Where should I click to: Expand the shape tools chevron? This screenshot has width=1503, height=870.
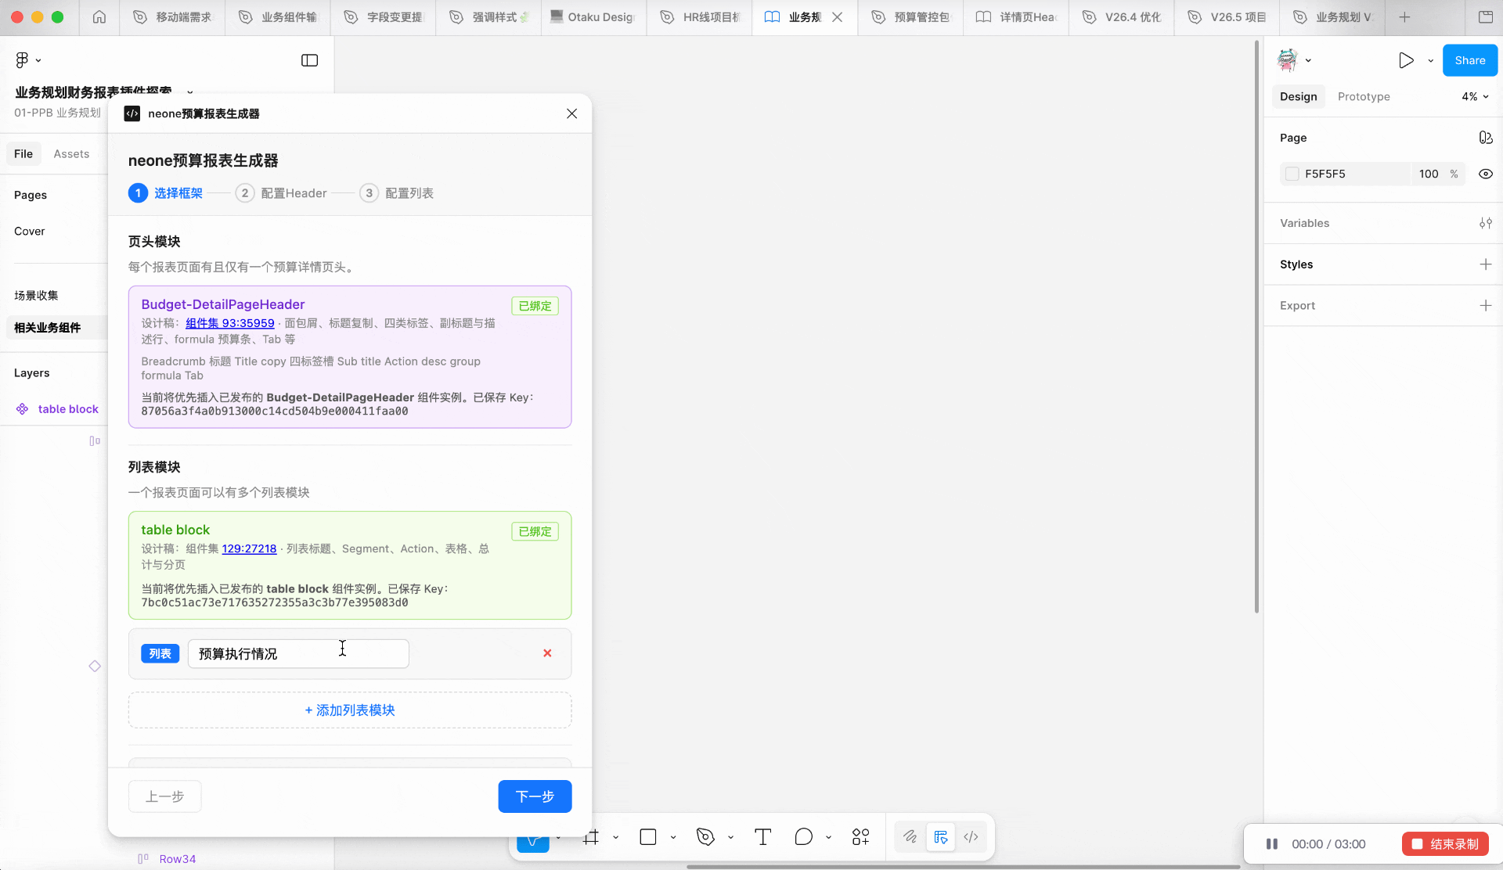pos(673,837)
